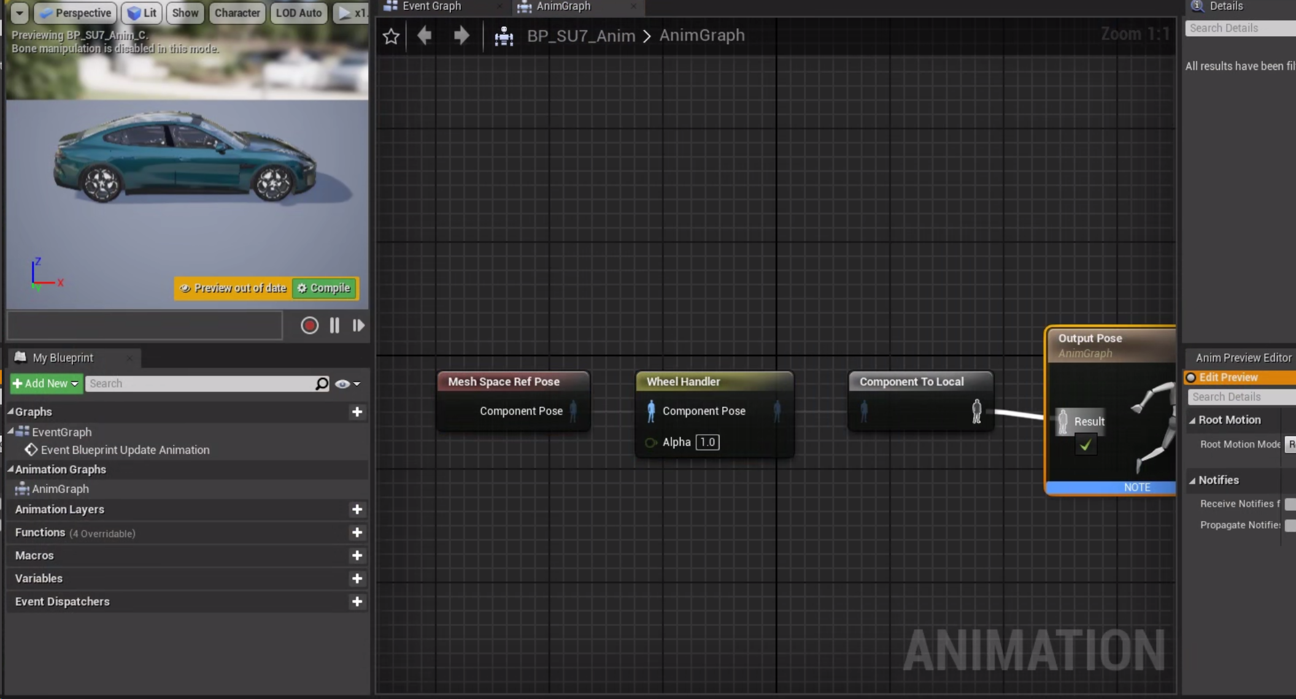This screenshot has height=699, width=1296.
Task: Step forward one frame in the preview
Action: 358,325
